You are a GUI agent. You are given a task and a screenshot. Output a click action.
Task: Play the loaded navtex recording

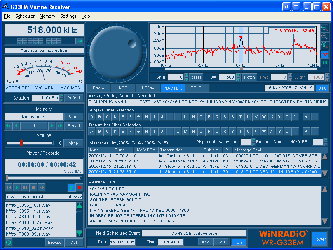tap(16, 187)
